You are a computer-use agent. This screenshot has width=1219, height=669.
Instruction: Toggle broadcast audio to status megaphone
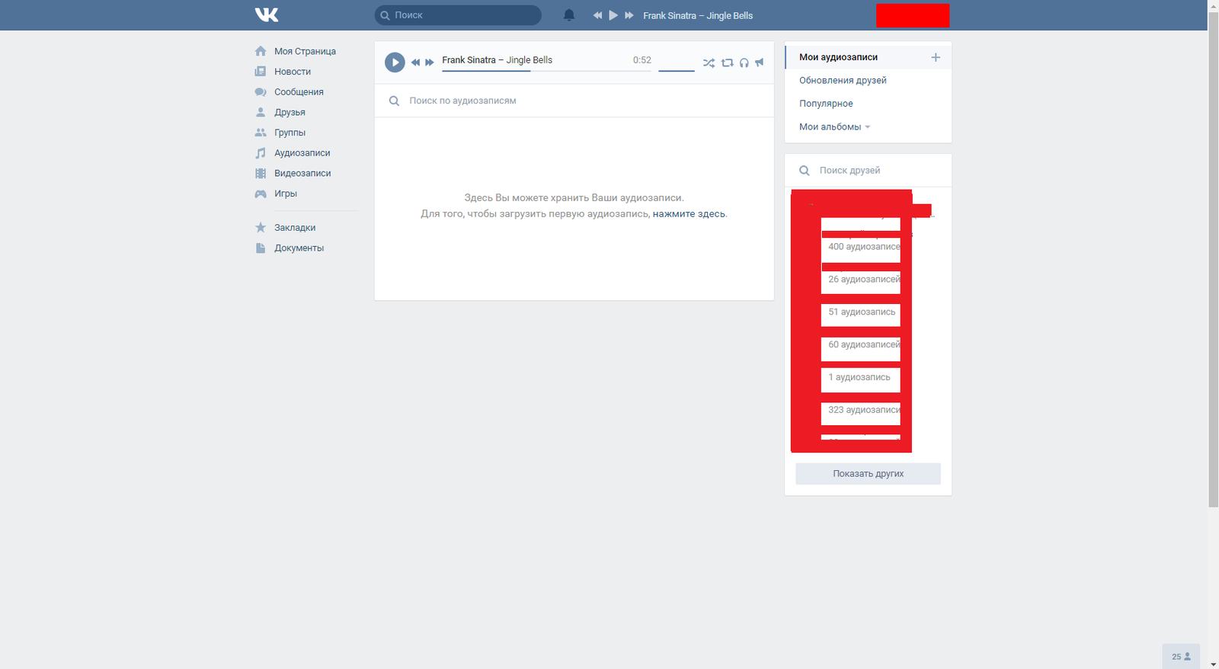tap(760, 63)
